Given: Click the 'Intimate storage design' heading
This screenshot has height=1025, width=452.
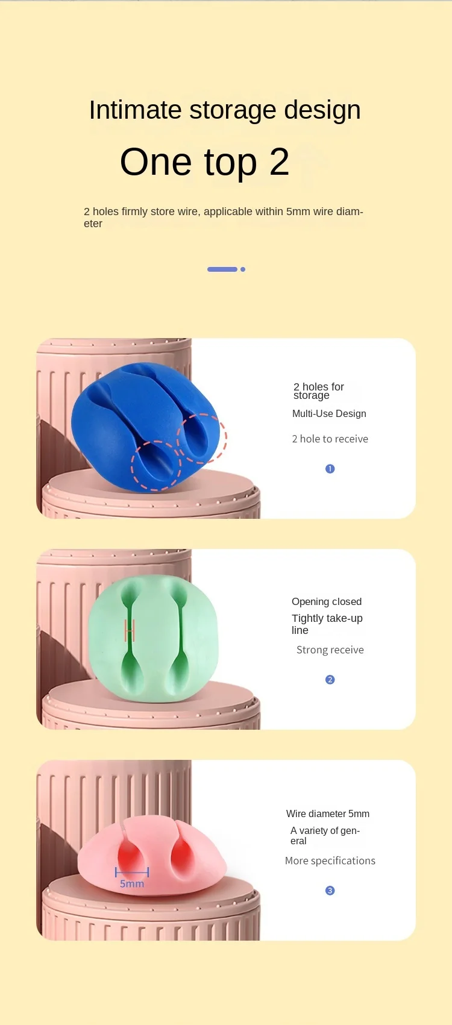Looking at the screenshot, I should (225, 110).
